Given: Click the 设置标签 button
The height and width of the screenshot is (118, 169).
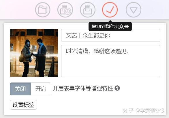Looking at the screenshot, I should pos(23,105).
